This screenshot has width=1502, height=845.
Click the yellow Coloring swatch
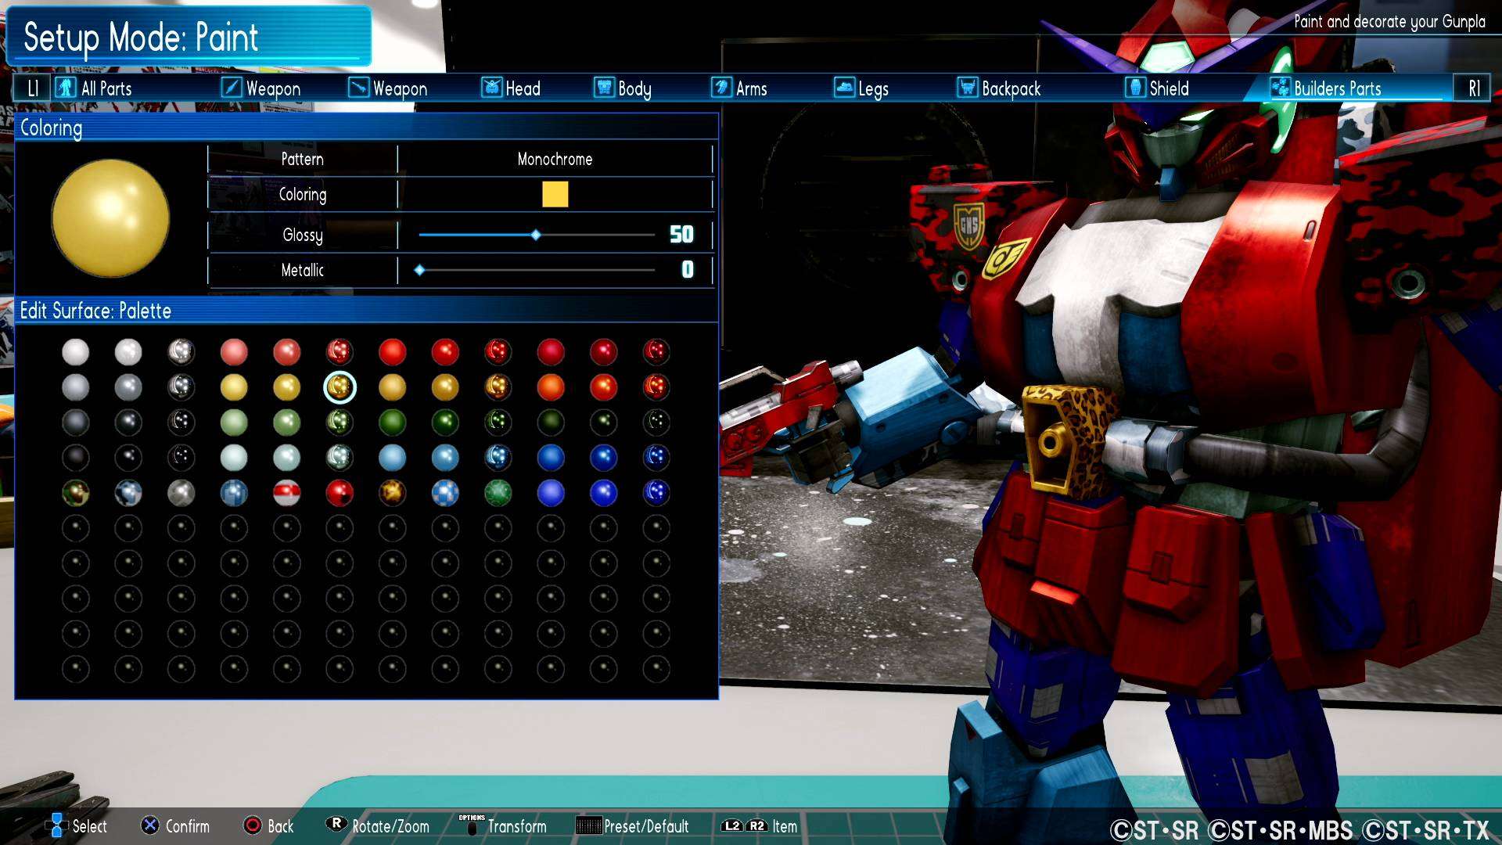coord(555,194)
